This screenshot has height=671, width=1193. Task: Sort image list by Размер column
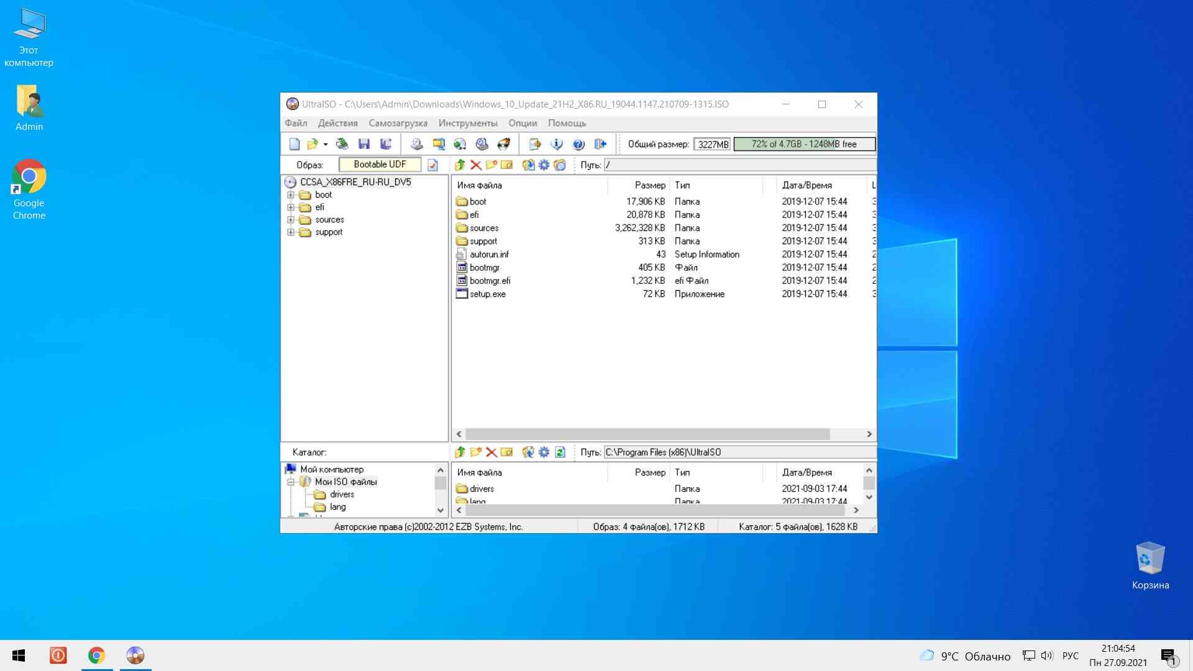point(639,185)
